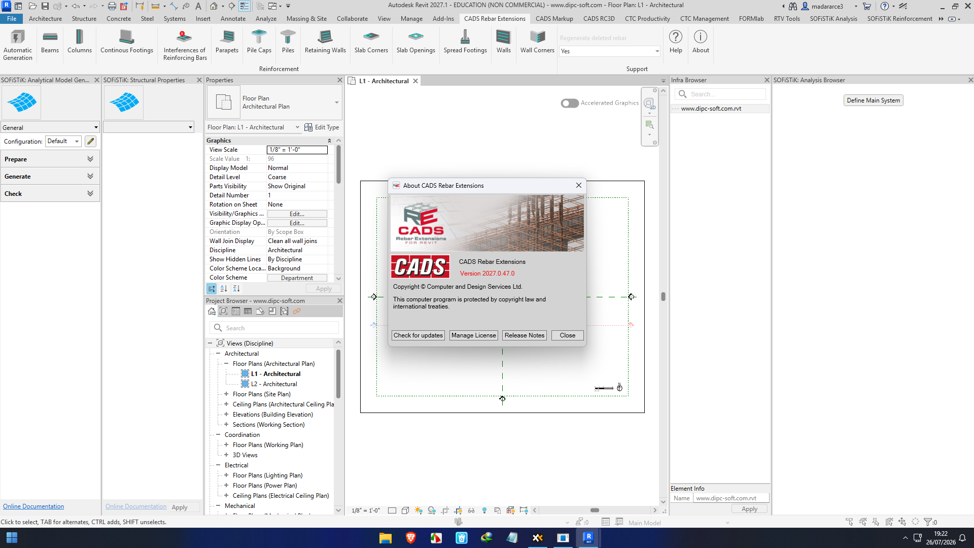
Task: Open the Wall Corners tool
Action: click(x=537, y=42)
